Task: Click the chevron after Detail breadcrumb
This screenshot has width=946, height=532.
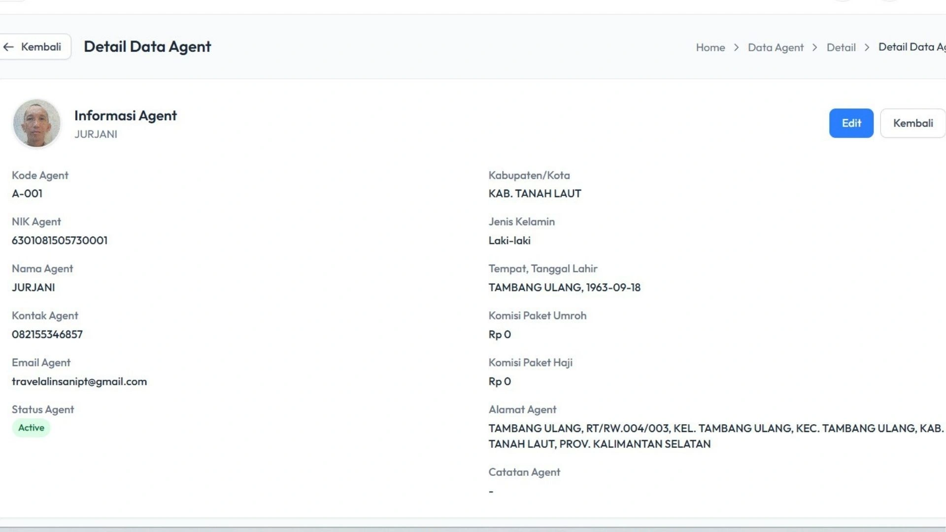Action: pos(867,47)
